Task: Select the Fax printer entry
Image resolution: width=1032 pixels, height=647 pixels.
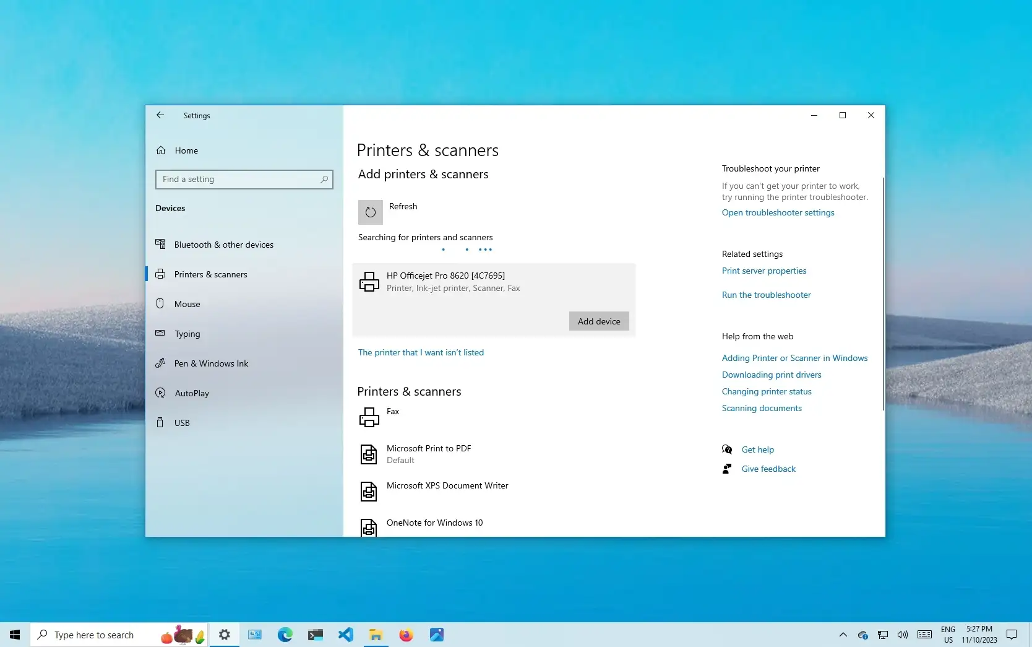Action: (494, 417)
